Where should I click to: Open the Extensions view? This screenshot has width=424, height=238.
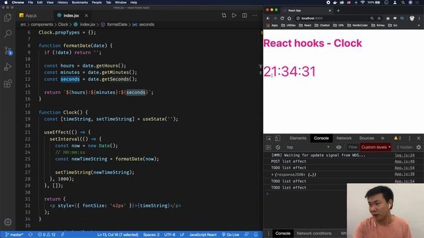[x=7, y=83]
